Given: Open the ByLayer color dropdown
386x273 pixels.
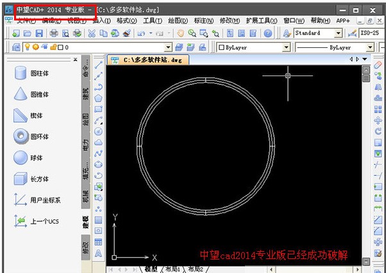Looking at the screenshot, I should click(287, 47).
